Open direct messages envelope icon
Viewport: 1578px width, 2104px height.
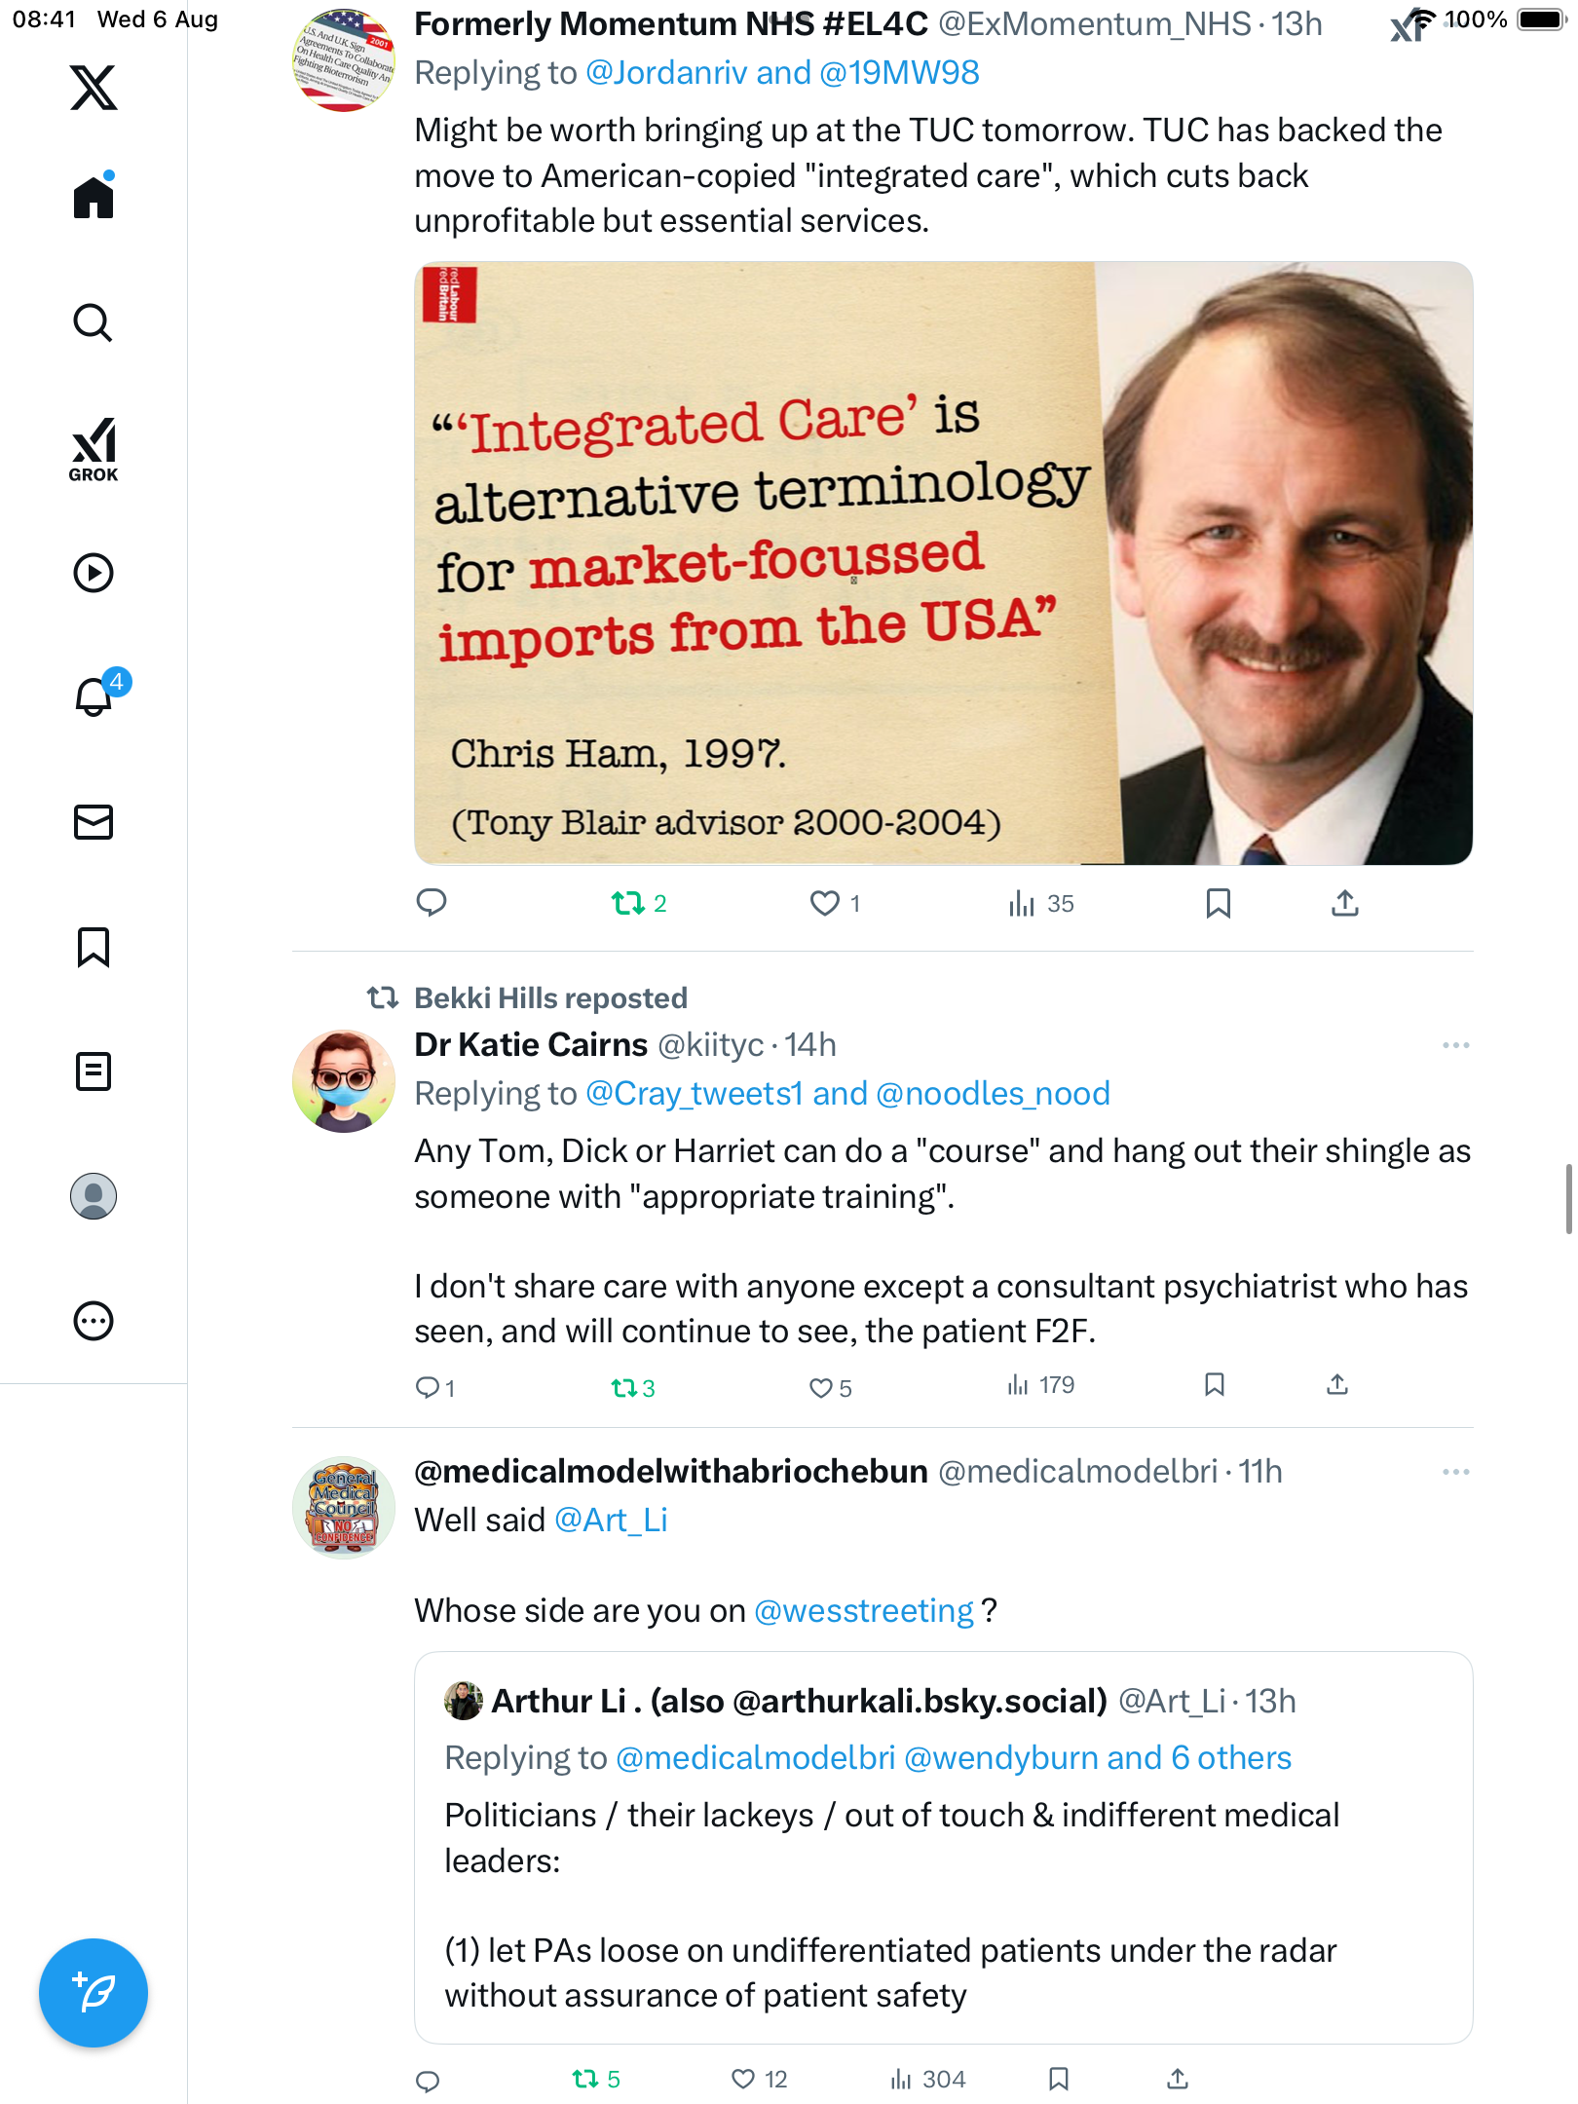click(94, 822)
